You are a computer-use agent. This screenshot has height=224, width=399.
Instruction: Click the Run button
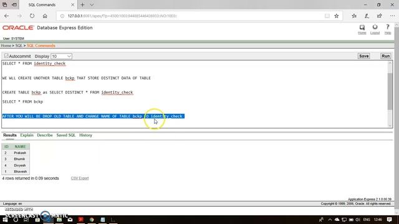click(x=385, y=56)
